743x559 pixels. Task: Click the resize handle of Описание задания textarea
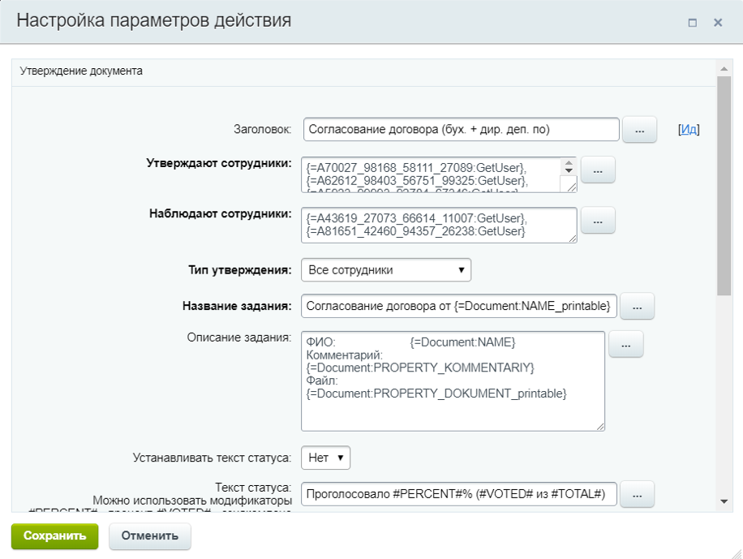click(600, 427)
